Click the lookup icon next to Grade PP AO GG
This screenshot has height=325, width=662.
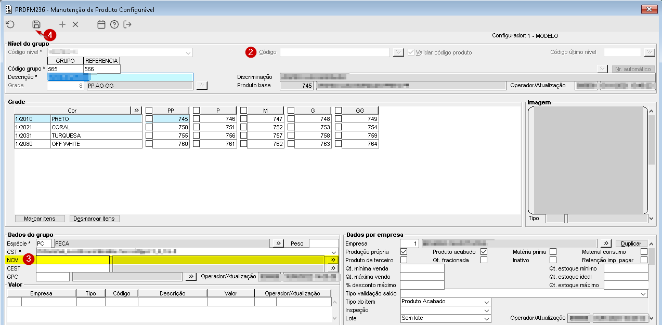click(x=202, y=86)
